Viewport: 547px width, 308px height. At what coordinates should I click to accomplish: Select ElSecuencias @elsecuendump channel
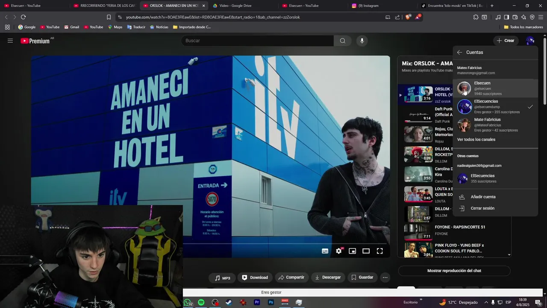[495, 107]
